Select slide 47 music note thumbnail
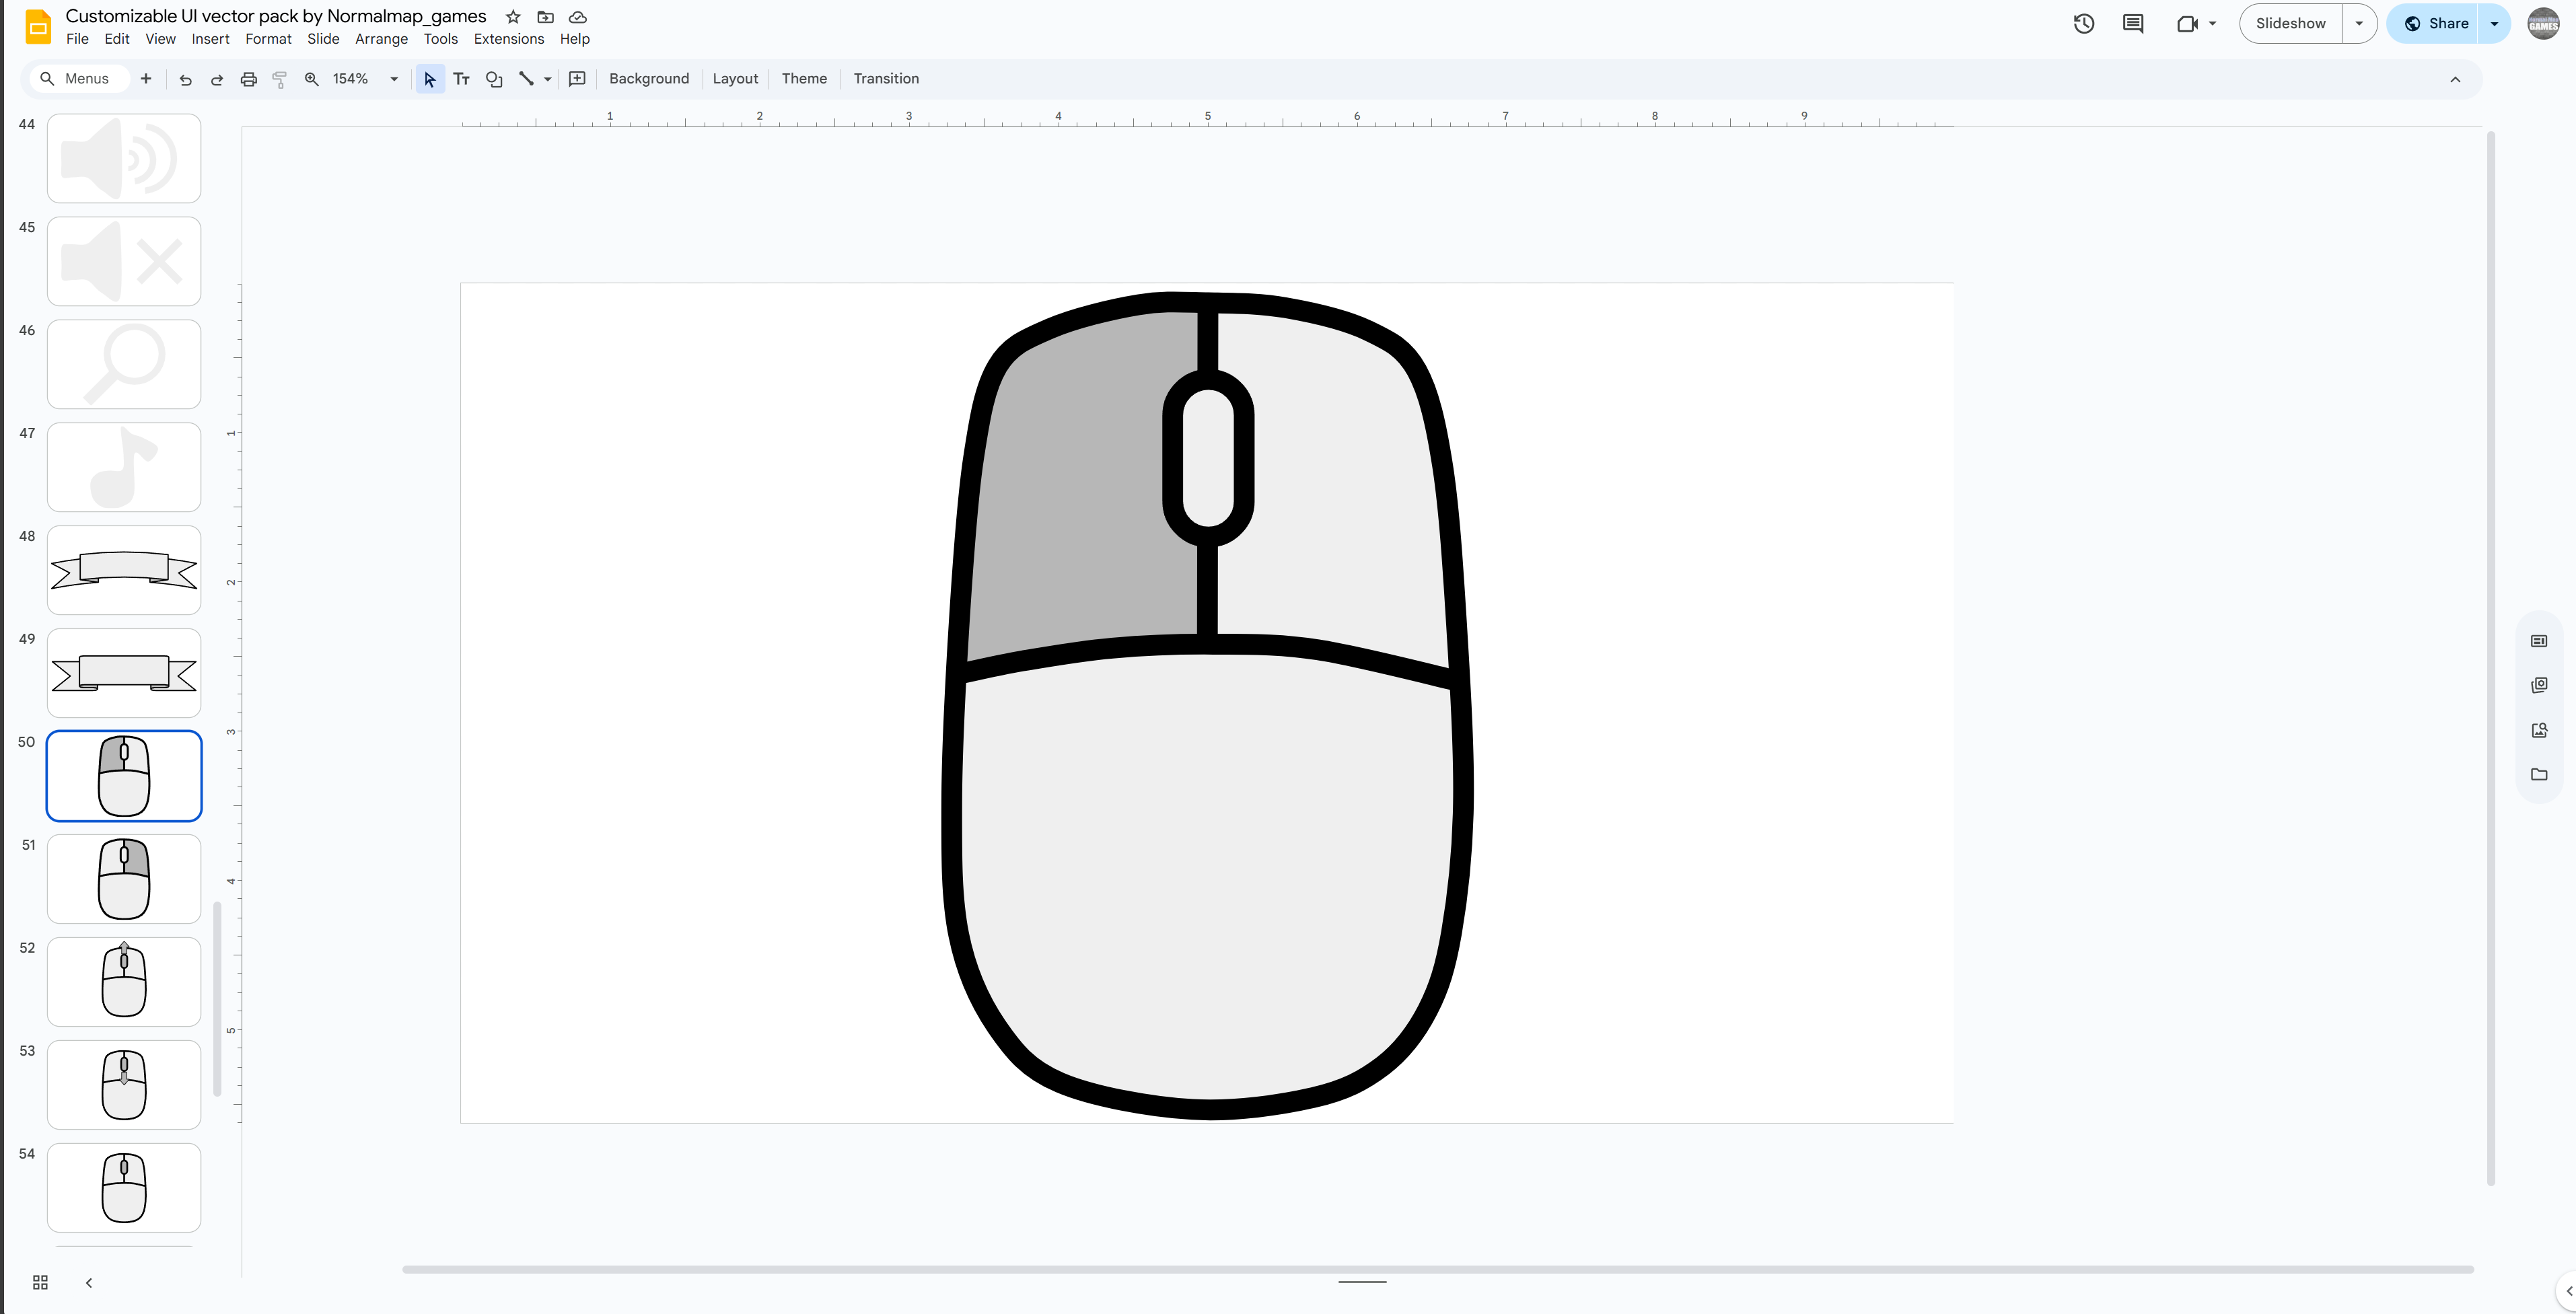 [x=124, y=467]
